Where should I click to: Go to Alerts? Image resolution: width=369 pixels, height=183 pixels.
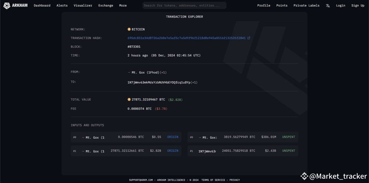62,5
